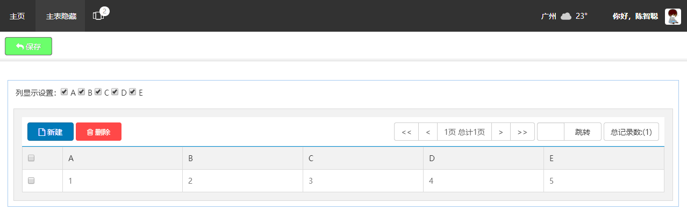
Task: Toggle column E display checkbox
Action: [132, 92]
